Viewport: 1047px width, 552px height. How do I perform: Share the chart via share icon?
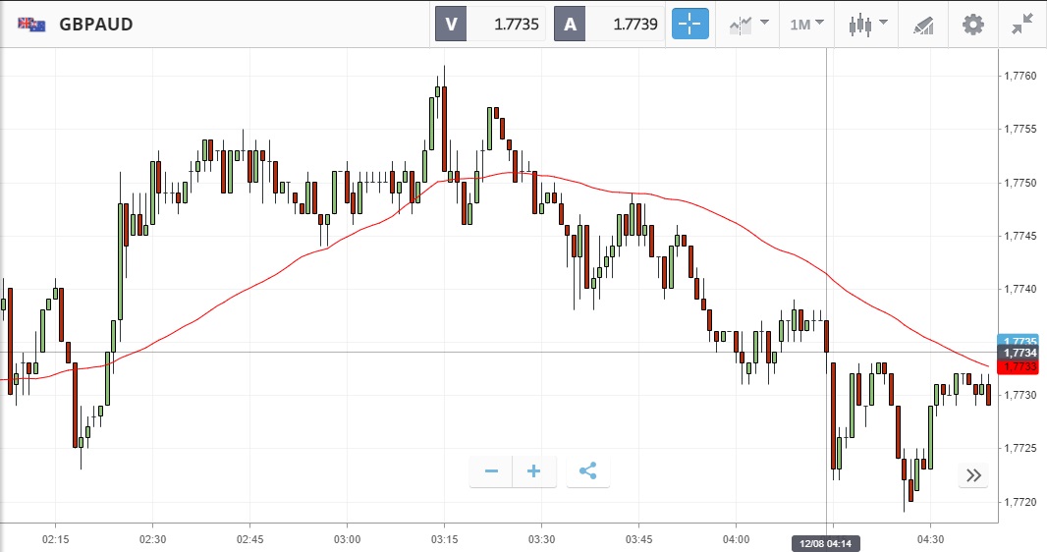coord(587,471)
